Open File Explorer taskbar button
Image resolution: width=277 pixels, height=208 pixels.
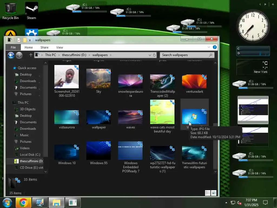57,203
